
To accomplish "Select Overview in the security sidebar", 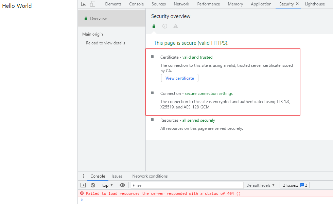I will pyautogui.click(x=98, y=19).
